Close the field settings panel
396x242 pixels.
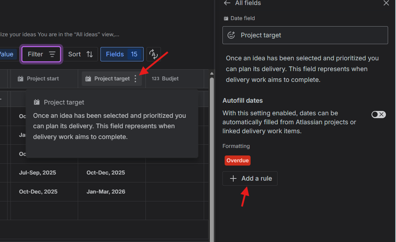click(386, 3)
